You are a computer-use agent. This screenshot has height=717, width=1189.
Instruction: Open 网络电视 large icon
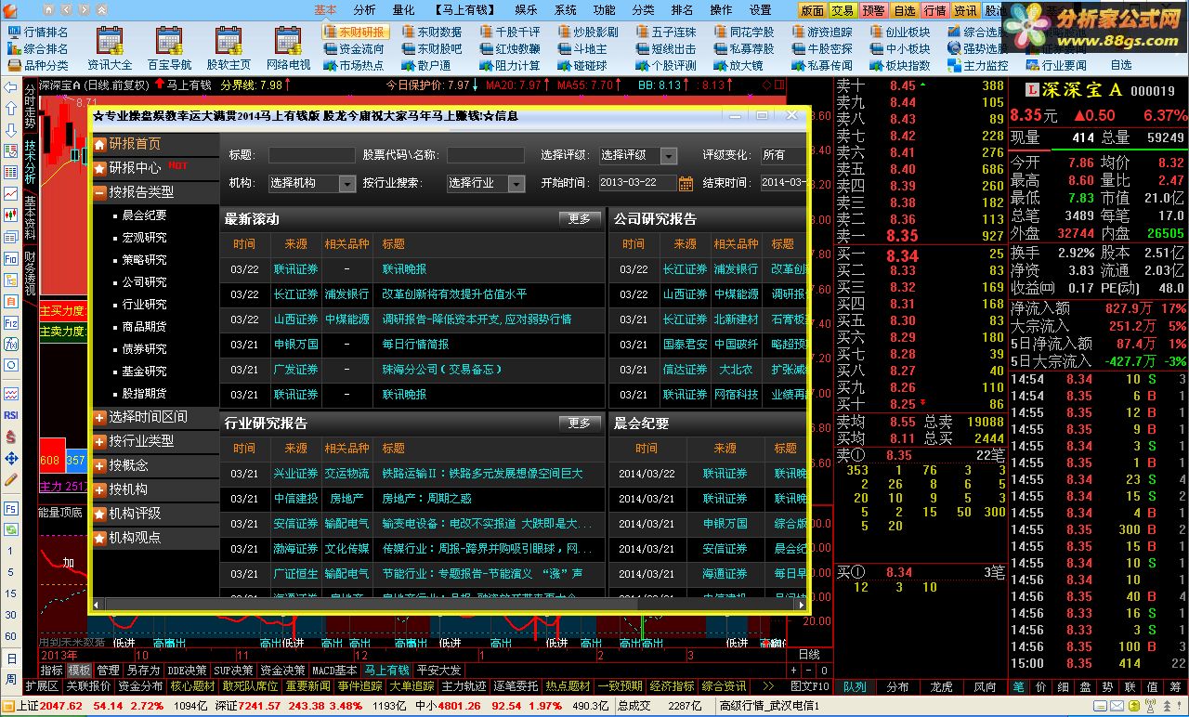288,48
